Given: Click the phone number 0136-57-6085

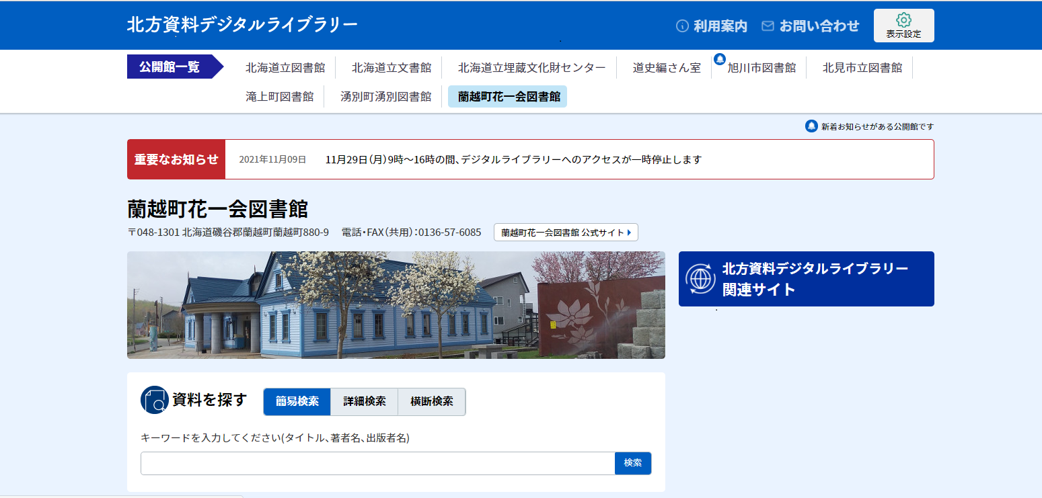Looking at the screenshot, I should (449, 233).
